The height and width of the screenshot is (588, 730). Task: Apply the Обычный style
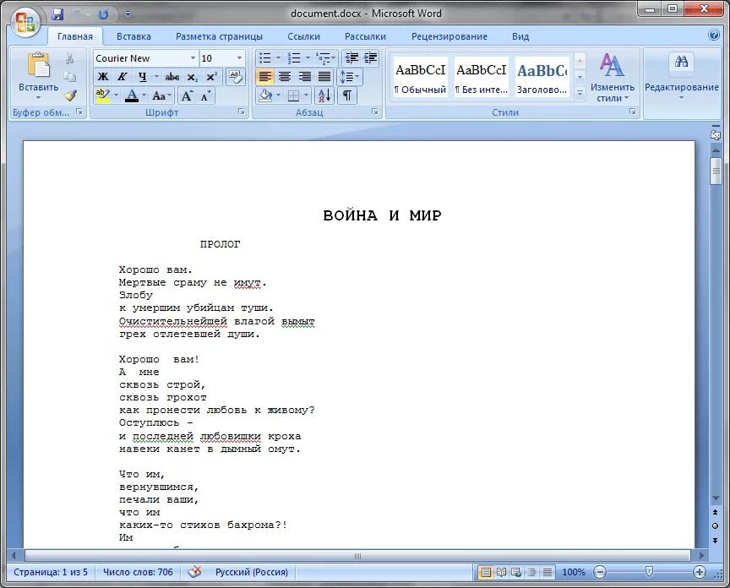421,76
